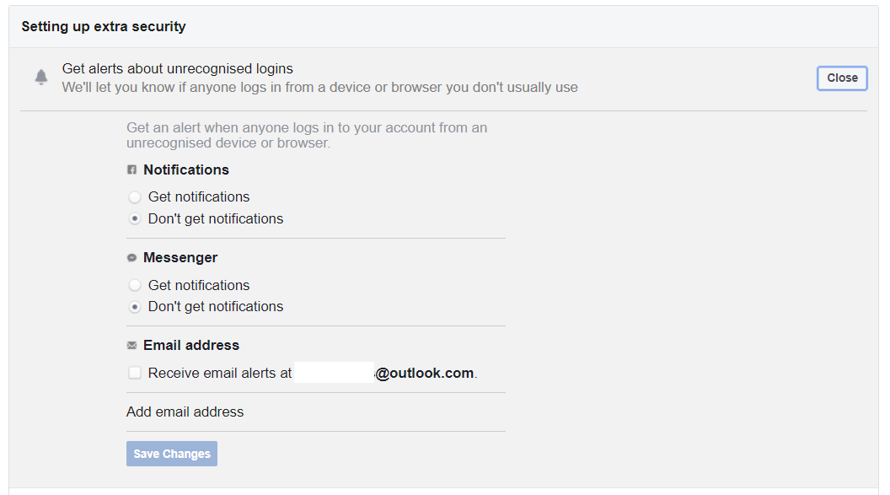
Task: Click the bell alerts icon
Action: (x=41, y=78)
